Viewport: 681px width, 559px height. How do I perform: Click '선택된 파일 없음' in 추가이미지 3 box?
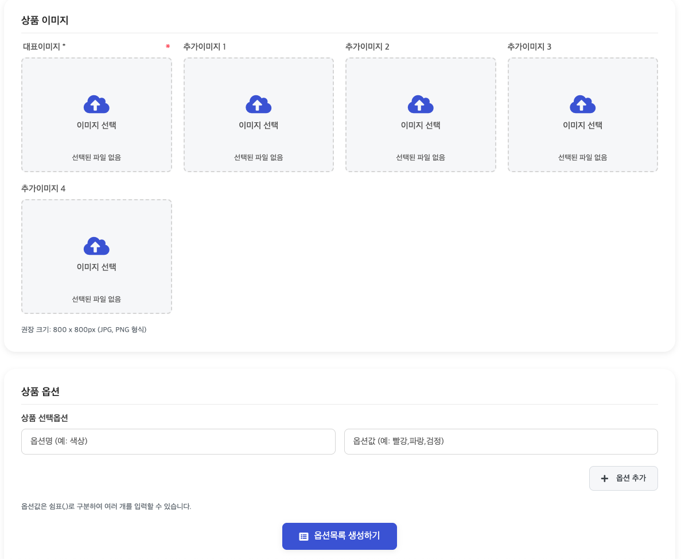click(x=582, y=157)
